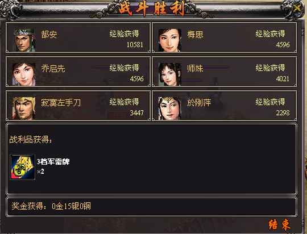This screenshot has height=234, width=307.
Task: Click 梅思's experience value 4596
Action: 283,45
